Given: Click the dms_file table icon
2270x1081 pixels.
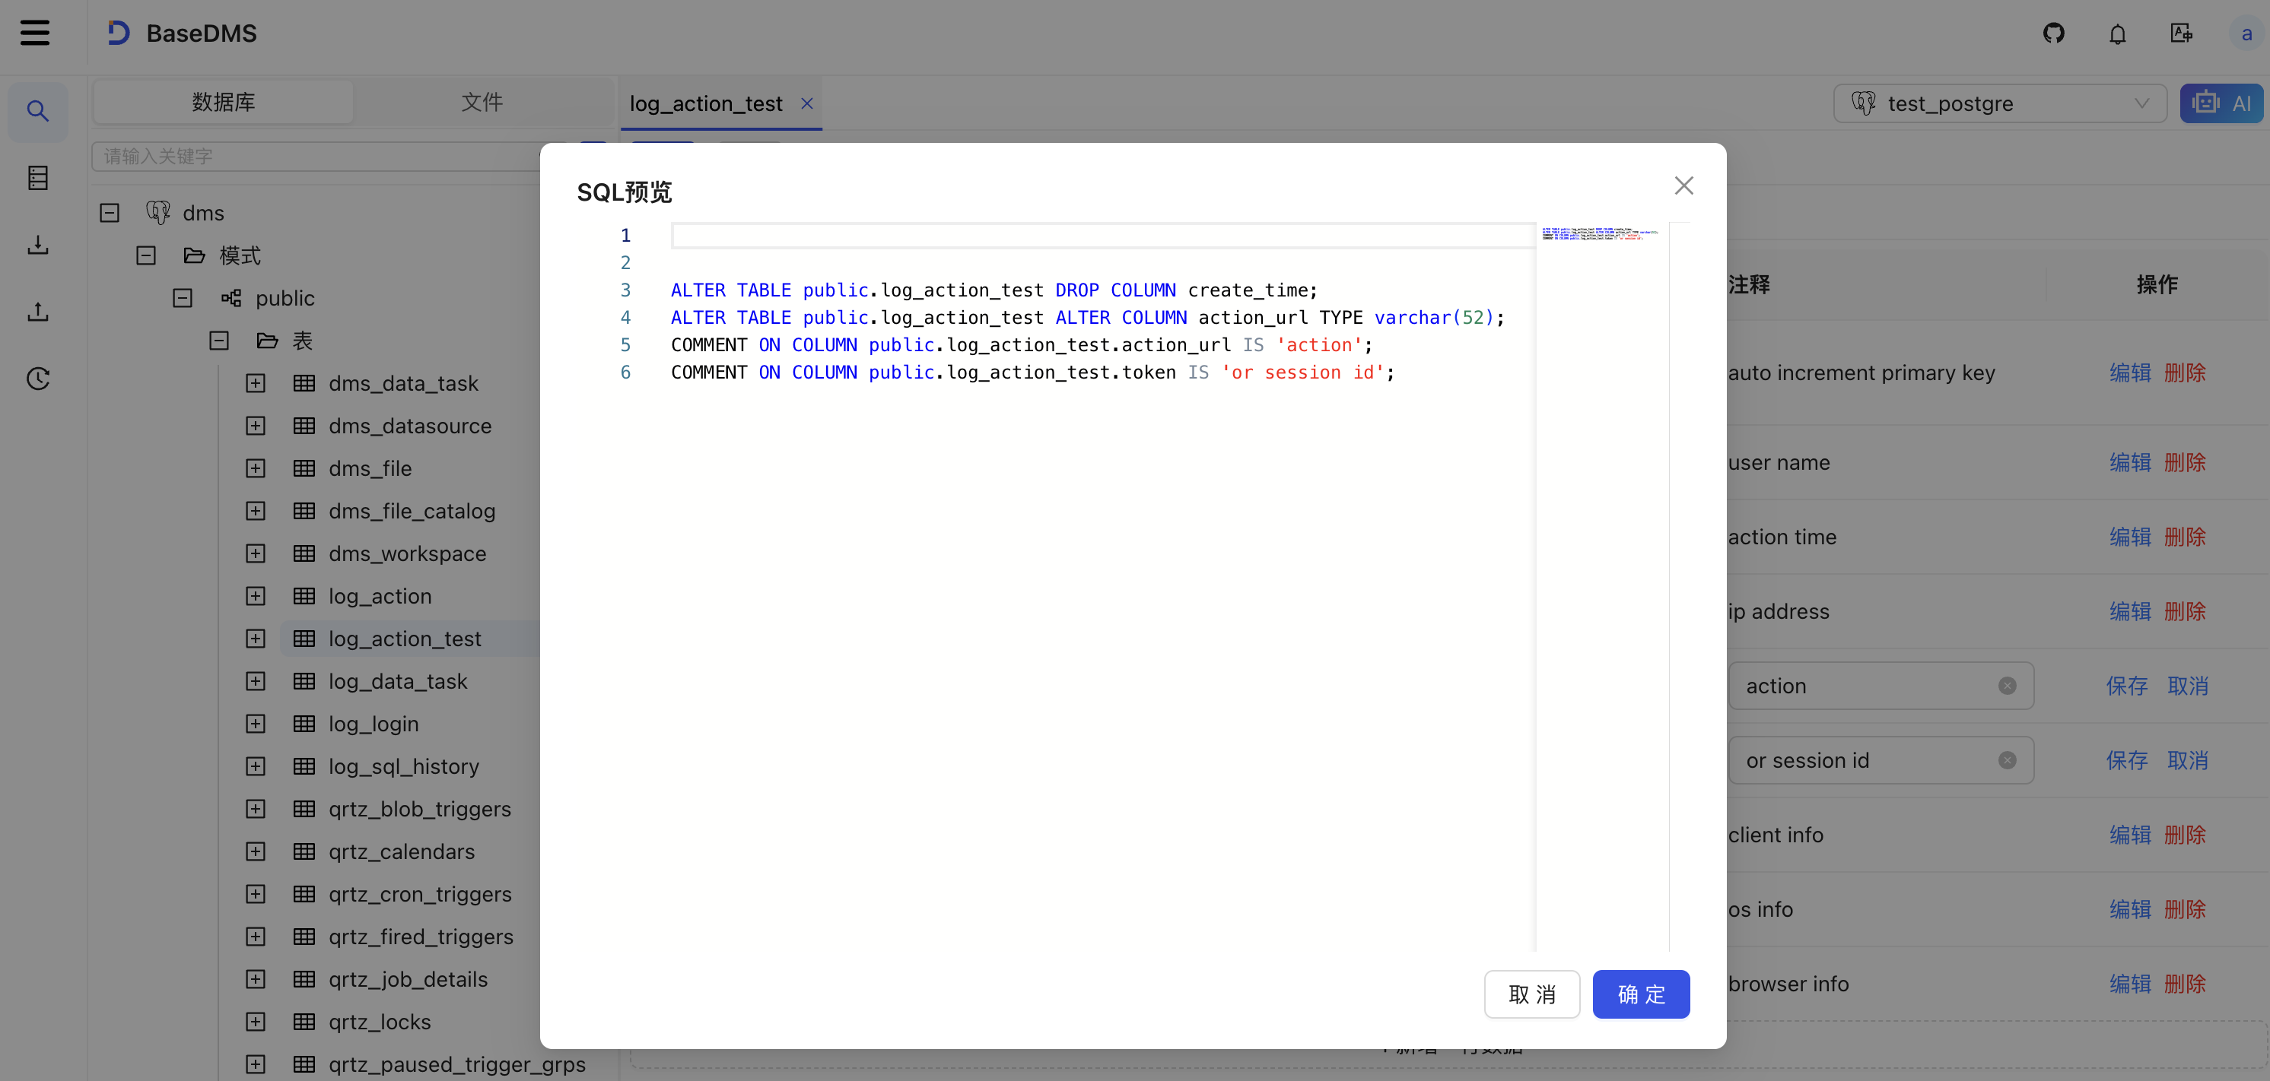Looking at the screenshot, I should pos(304,468).
